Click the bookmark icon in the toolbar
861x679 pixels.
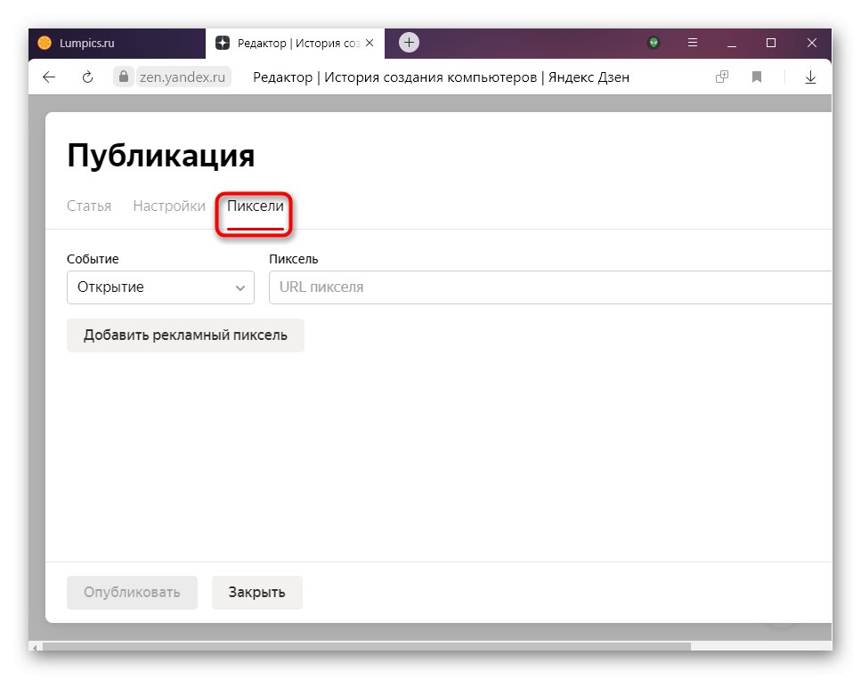click(756, 77)
